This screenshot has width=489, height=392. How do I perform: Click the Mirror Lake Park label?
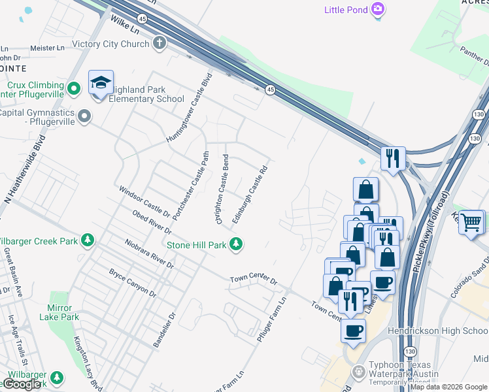click(59, 312)
